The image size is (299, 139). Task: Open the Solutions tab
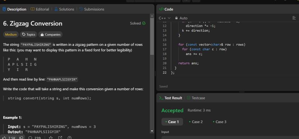64,9
